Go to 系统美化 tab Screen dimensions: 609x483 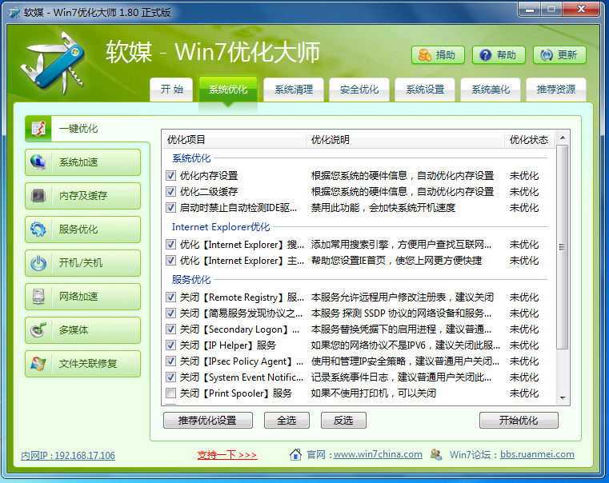(x=490, y=90)
